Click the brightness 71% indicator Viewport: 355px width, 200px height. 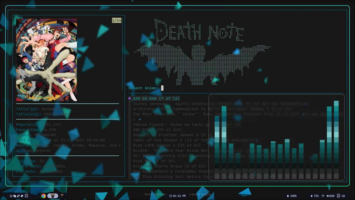coord(315,196)
